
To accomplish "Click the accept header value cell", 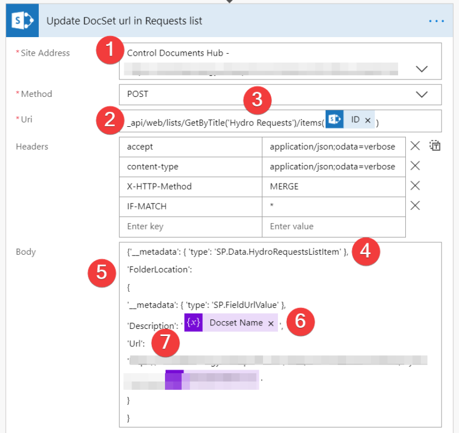I will click(x=333, y=147).
